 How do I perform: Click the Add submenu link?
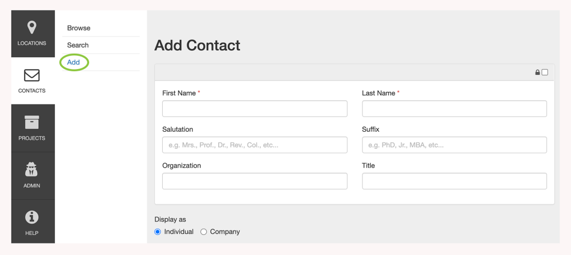(x=74, y=62)
